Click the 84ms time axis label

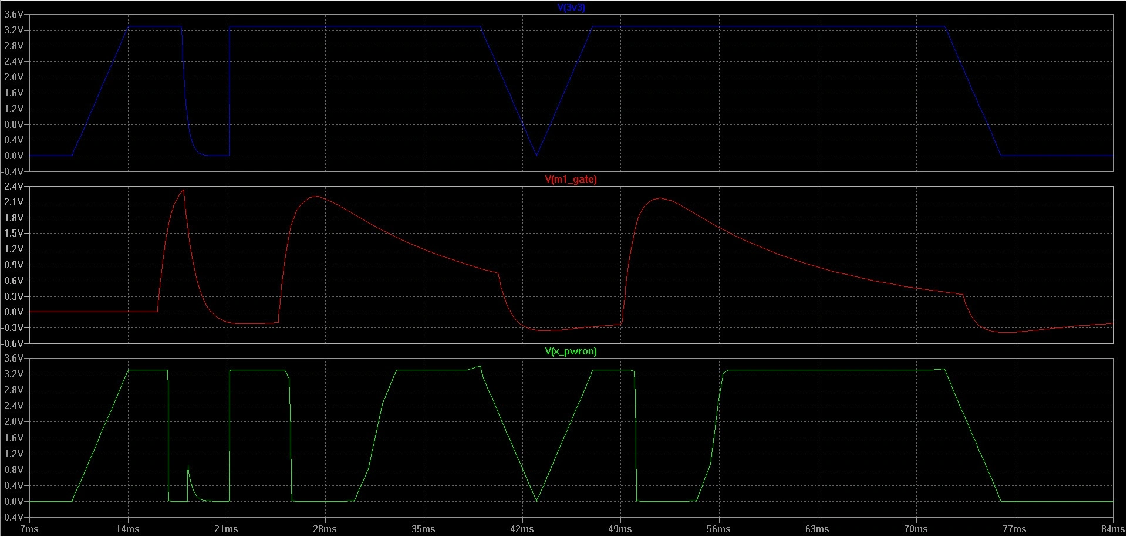click(1113, 529)
